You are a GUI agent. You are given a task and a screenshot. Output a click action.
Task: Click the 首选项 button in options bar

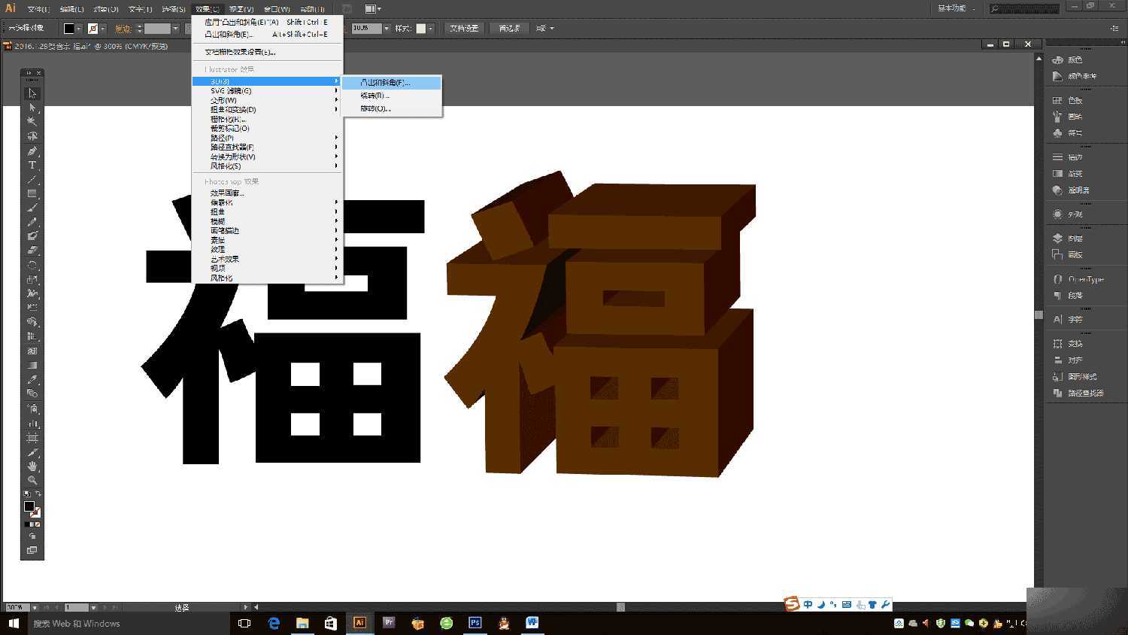click(511, 28)
